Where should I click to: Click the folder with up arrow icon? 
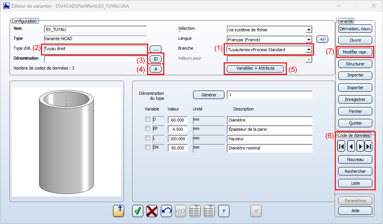click(x=119, y=211)
